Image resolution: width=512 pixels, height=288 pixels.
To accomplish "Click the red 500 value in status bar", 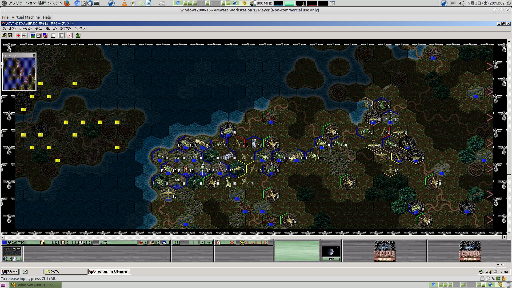I will tap(232, 243).
